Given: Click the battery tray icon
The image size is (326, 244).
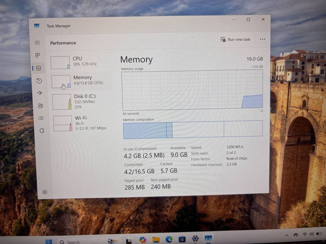Looking at the screenshot, I should 319,234.
